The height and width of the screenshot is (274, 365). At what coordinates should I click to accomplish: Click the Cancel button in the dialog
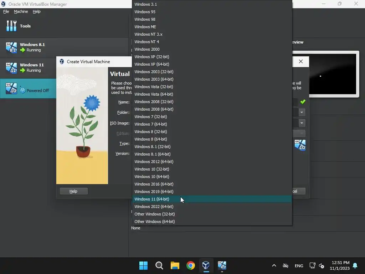point(299,191)
